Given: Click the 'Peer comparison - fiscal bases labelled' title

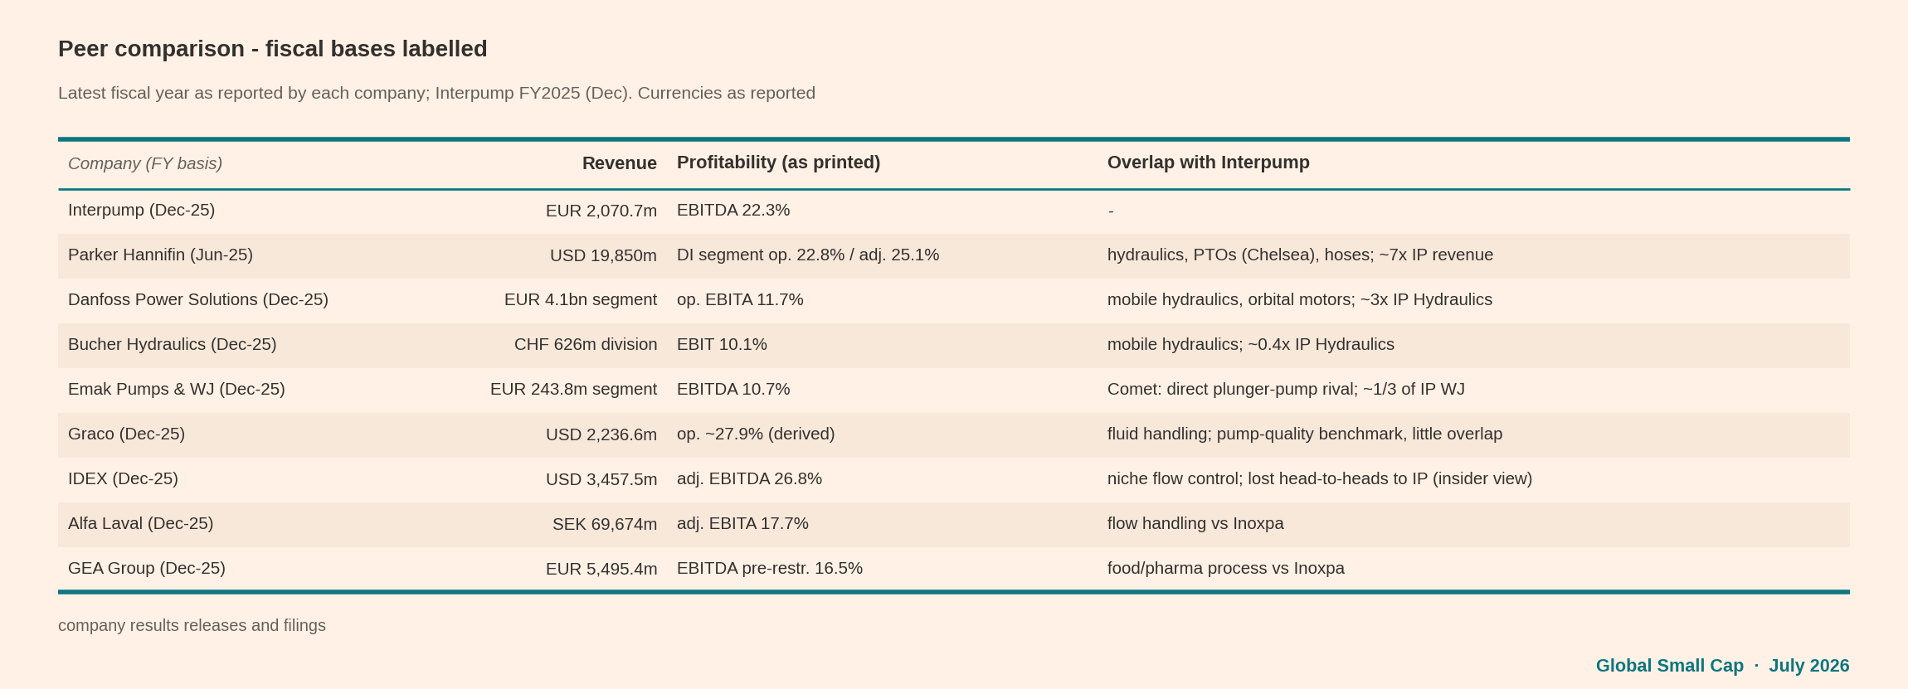Looking at the screenshot, I should [272, 49].
